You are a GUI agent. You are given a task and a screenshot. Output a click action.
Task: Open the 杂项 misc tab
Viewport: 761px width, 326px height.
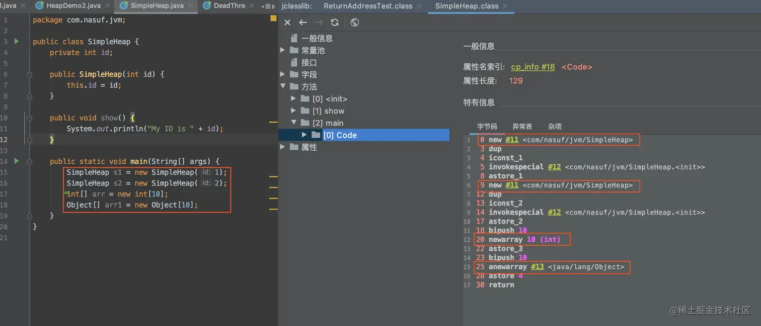pos(555,127)
